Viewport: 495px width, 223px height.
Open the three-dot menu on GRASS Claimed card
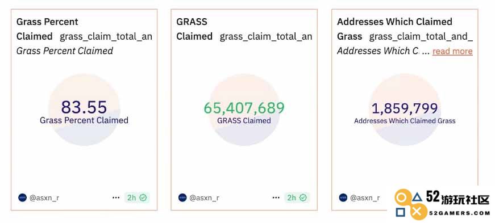tap(276, 198)
